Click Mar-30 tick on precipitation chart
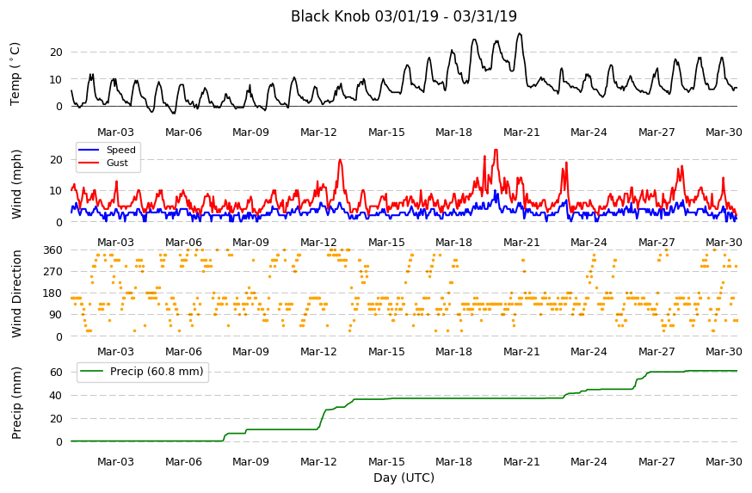Screen dimensions: 752x493 pos(724,462)
